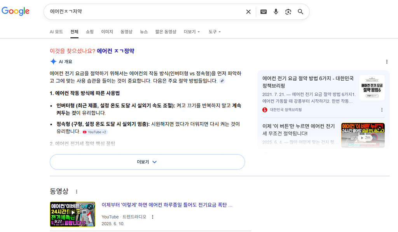The height and width of the screenshot is (232, 398).
Task: Open the on-screen keyboard input tool
Action: (264, 12)
